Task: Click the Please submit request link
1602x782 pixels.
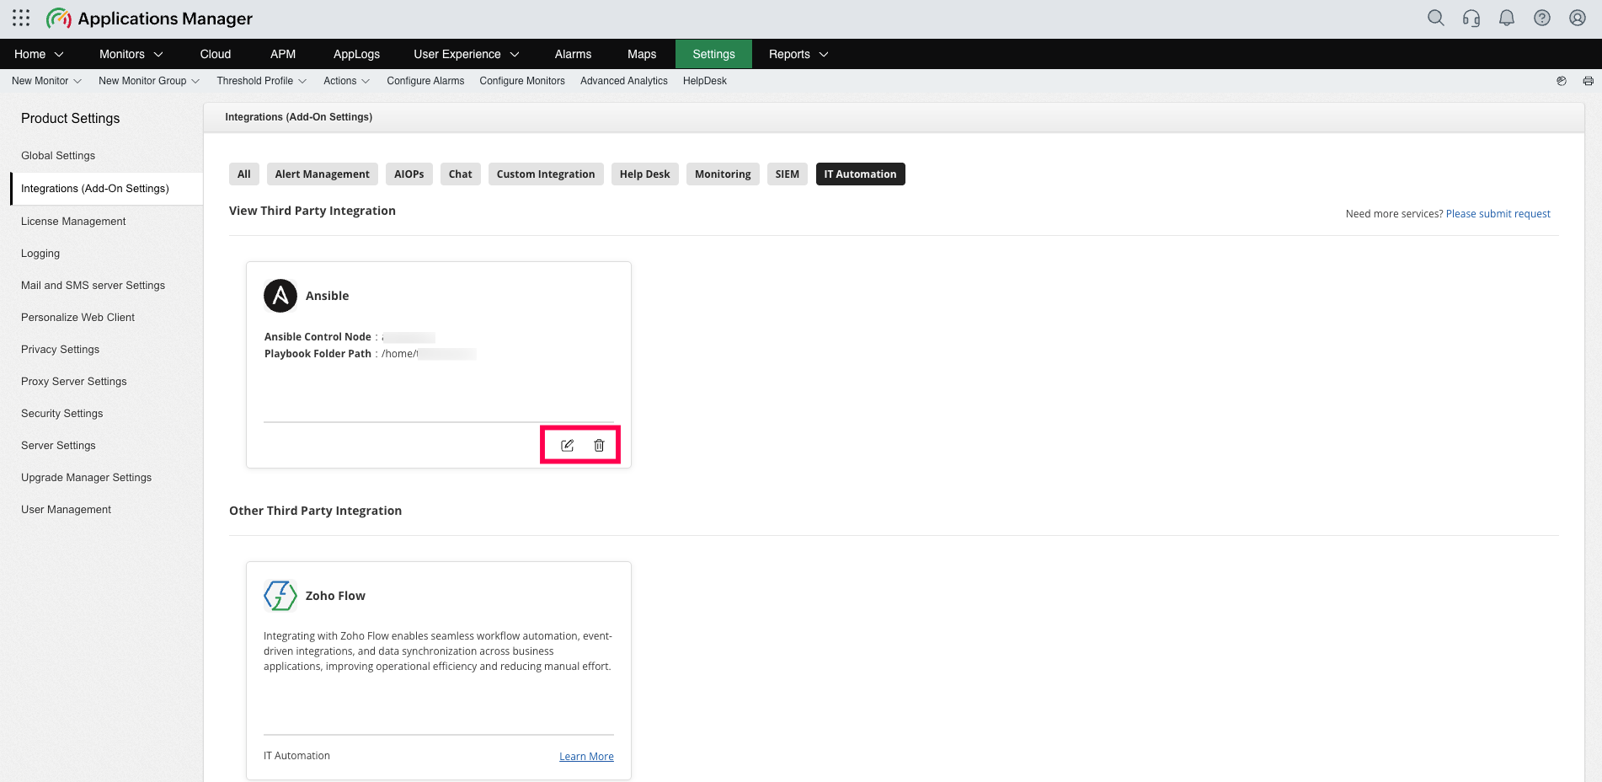Action: click(1498, 214)
